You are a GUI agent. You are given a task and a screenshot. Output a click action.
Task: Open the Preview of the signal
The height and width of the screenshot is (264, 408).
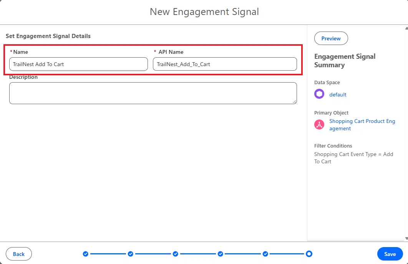(x=331, y=38)
